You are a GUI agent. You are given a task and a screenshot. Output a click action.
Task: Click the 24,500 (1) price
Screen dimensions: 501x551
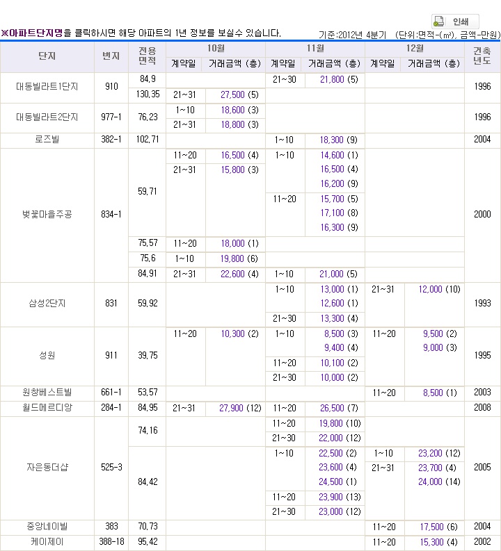pos(337,482)
